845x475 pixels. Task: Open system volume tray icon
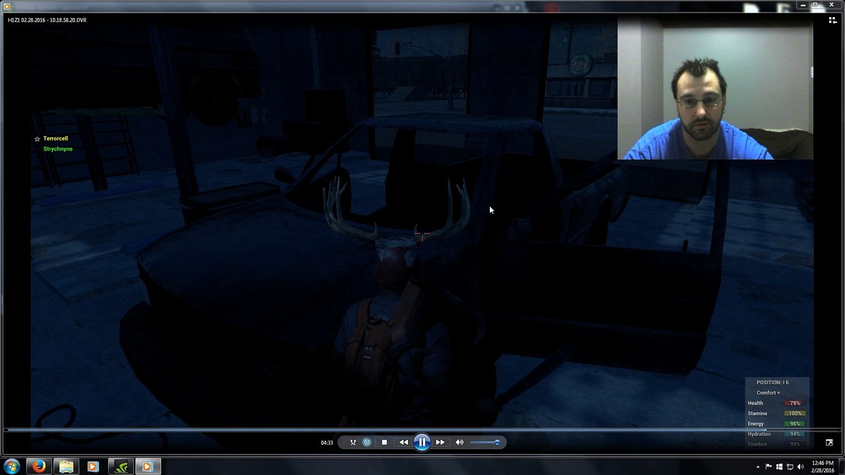point(801,467)
